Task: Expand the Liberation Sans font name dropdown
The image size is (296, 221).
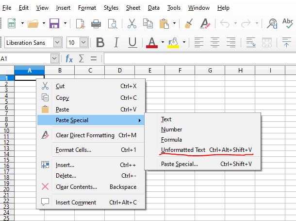Action: coord(58,43)
